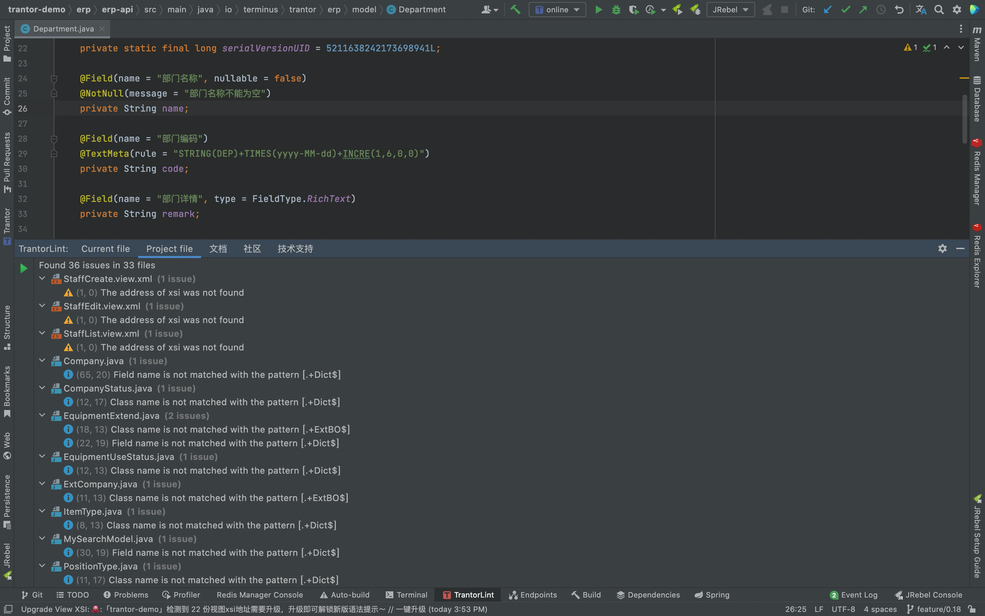The height and width of the screenshot is (616, 985).
Task: Run the online configuration
Action: click(x=598, y=9)
